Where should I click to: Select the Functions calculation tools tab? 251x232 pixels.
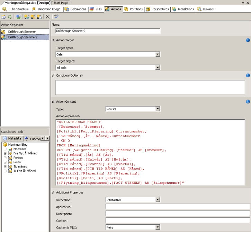pos(33,139)
